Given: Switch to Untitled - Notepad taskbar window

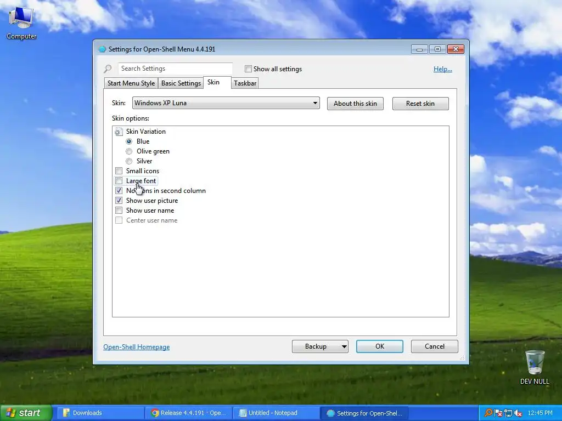Looking at the screenshot, I should (276, 413).
